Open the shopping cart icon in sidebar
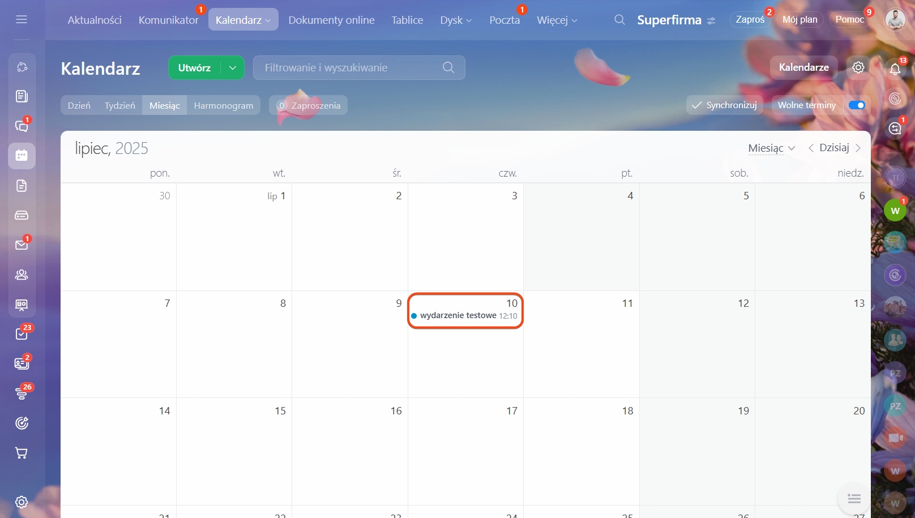Screen dimensions: 915x518 coord(22,453)
